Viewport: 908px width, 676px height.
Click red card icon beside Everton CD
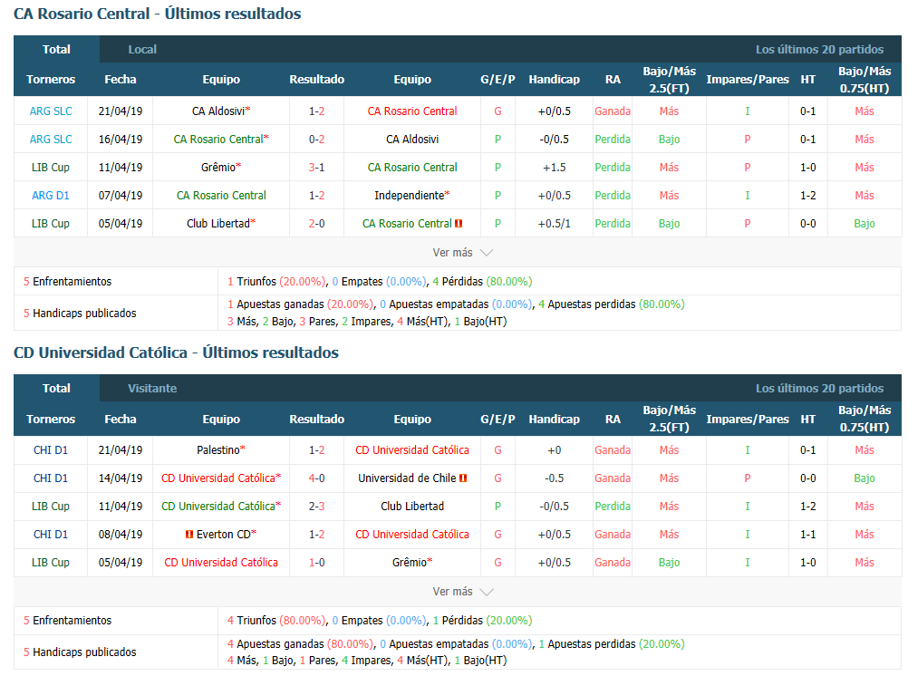click(189, 535)
